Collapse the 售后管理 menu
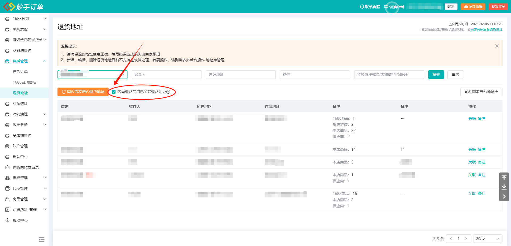 click(x=45, y=61)
